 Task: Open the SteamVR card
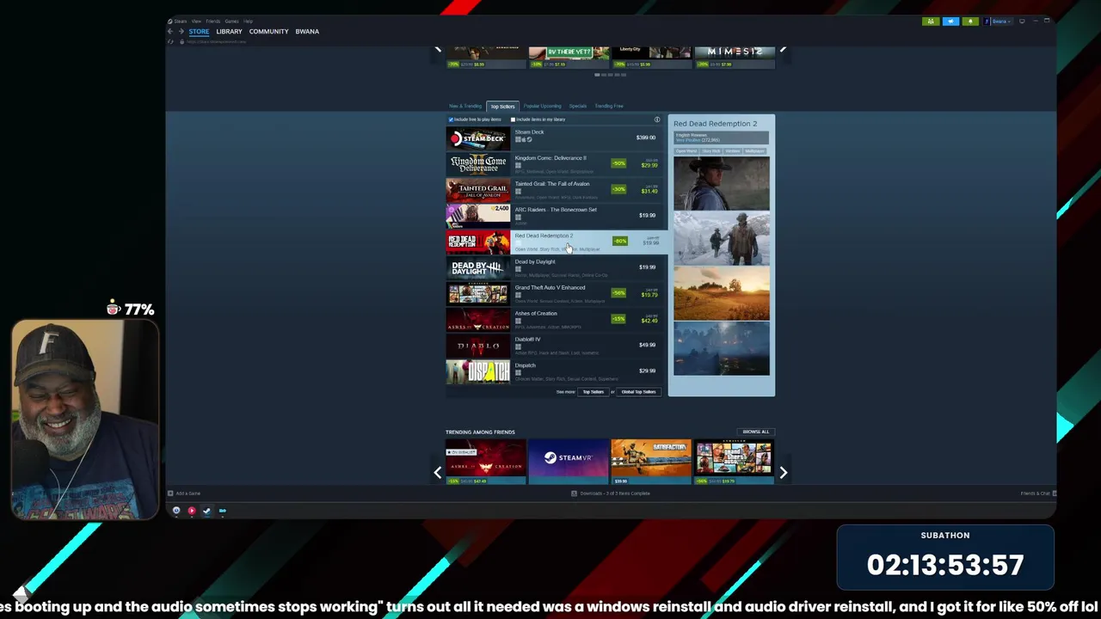(568, 462)
